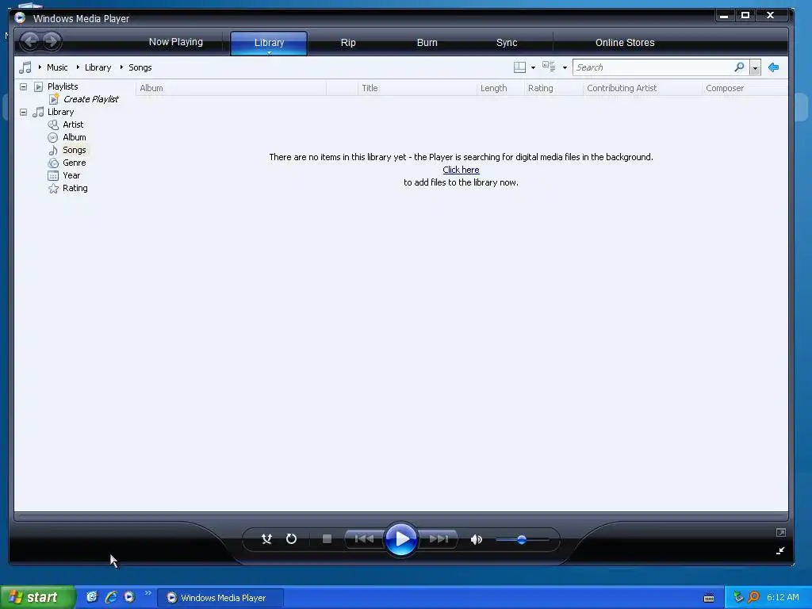Skip to the next track
Image resolution: width=812 pixels, height=609 pixels.
(439, 539)
